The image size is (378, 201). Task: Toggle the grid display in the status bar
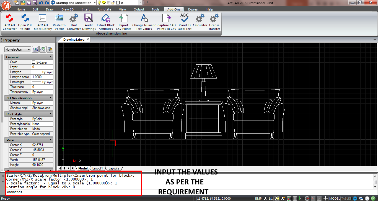pos(295,198)
